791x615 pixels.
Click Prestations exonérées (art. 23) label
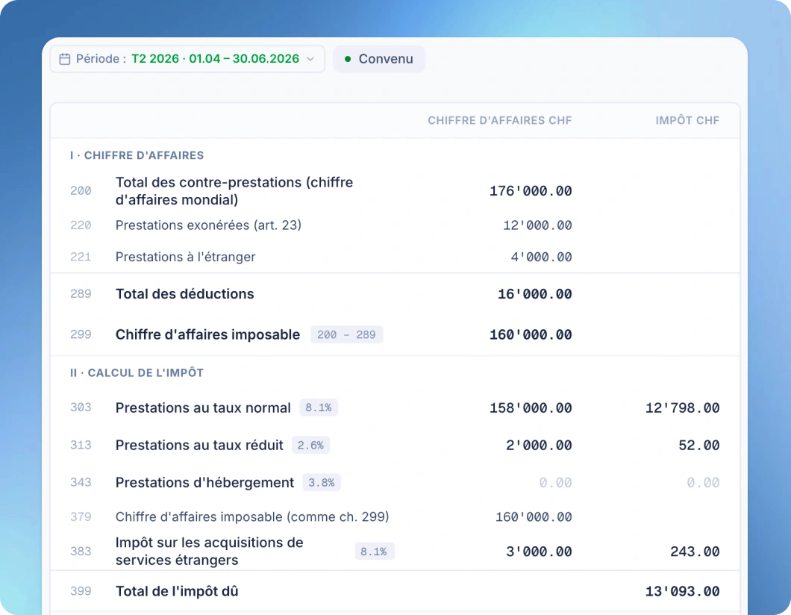pos(208,225)
